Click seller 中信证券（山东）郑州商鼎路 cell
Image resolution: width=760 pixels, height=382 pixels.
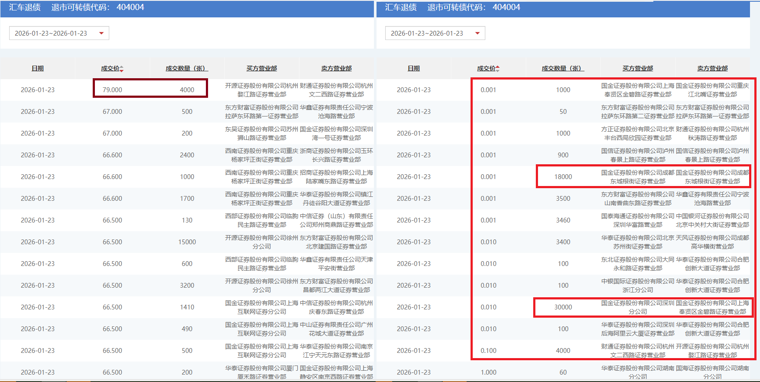336,220
